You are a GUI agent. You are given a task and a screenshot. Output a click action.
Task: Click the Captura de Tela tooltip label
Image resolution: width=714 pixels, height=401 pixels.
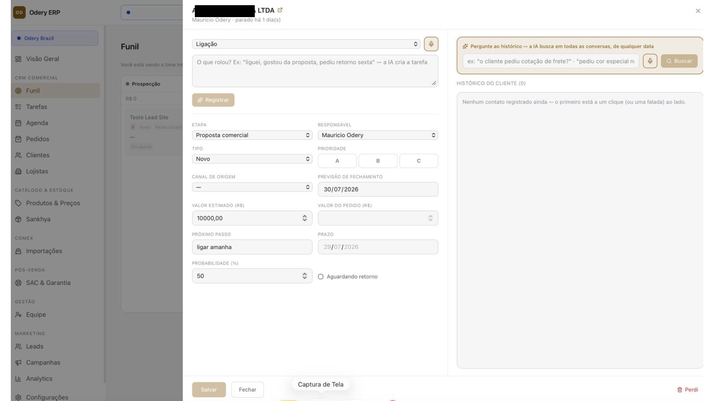321,384
